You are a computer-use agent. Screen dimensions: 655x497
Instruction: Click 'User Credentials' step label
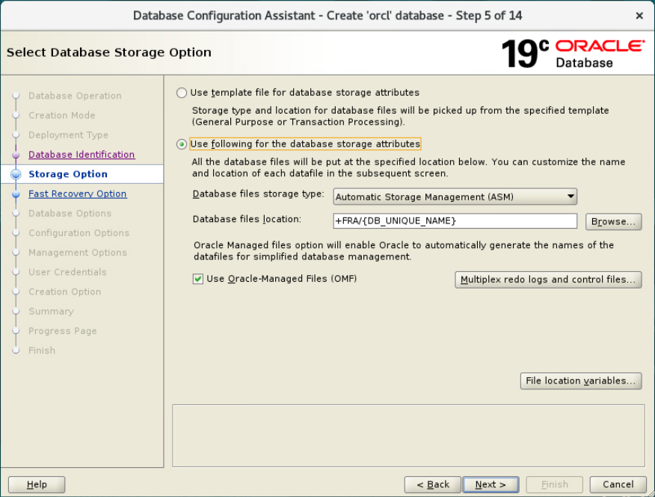point(67,272)
